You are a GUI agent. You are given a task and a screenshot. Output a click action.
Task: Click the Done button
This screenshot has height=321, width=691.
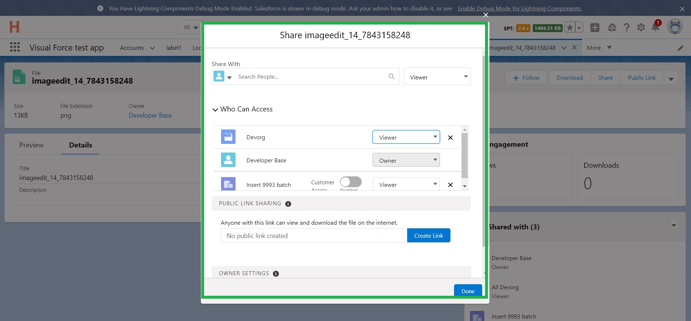[x=468, y=291]
